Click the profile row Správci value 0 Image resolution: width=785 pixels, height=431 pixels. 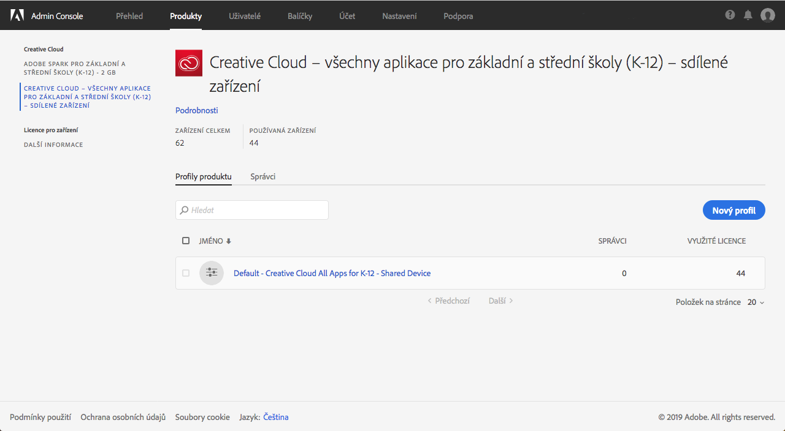tap(624, 273)
